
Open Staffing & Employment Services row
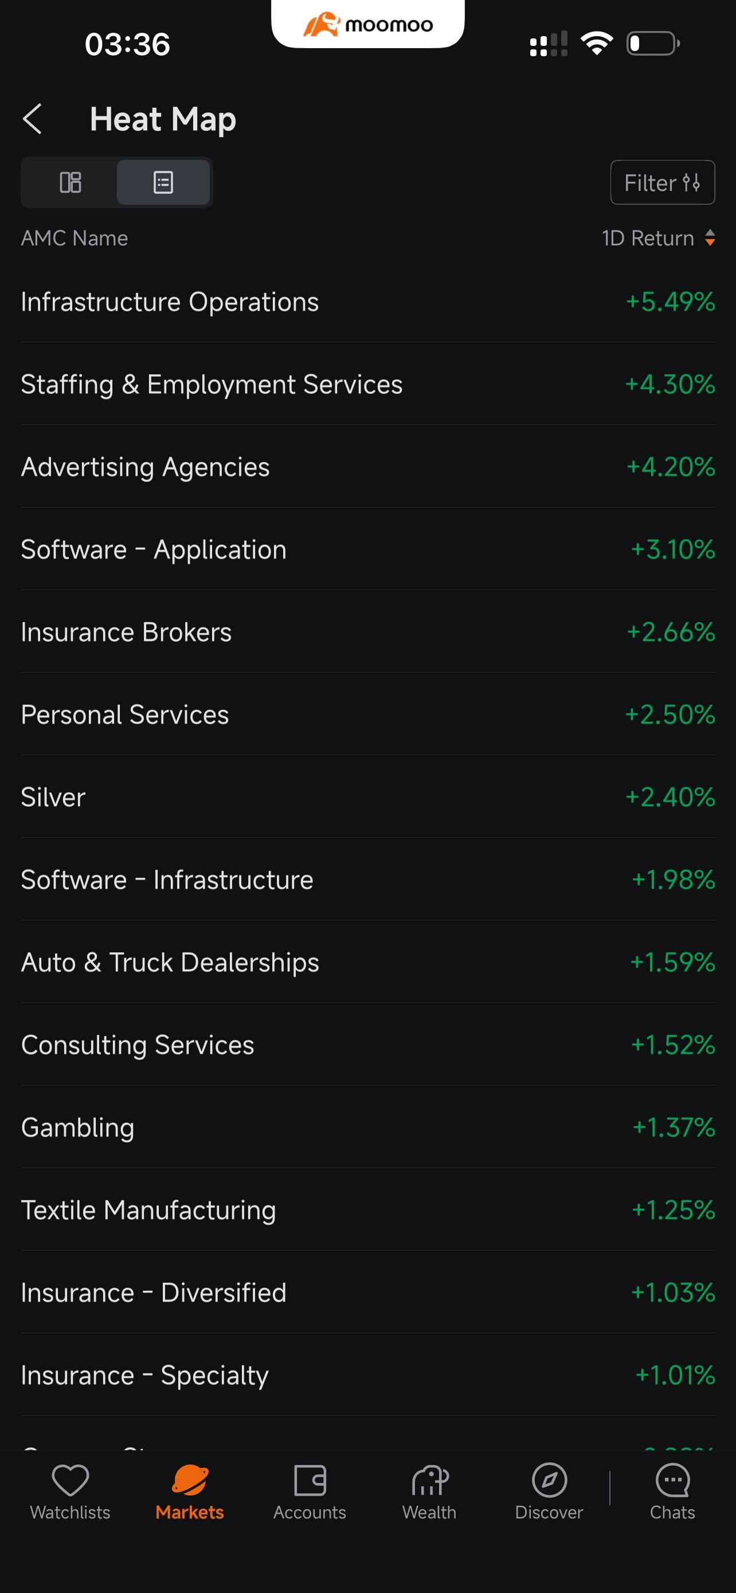[367, 384]
